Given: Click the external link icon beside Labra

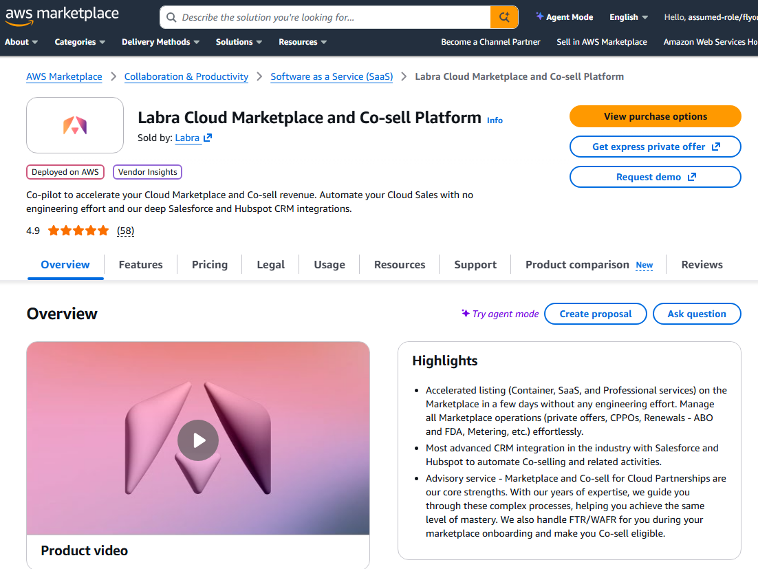Looking at the screenshot, I should 208,138.
